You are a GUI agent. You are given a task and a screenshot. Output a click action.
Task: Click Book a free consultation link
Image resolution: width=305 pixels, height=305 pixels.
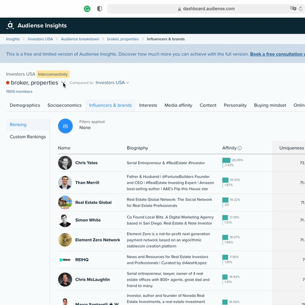tap(278, 54)
